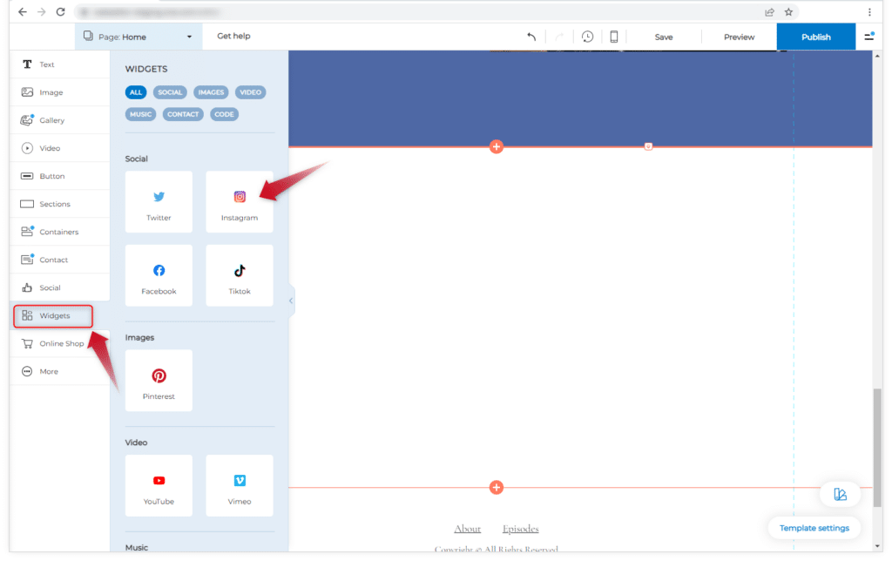Select the Tiktok widget
The width and height of the screenshot is (892, 561).
point(240,275)
